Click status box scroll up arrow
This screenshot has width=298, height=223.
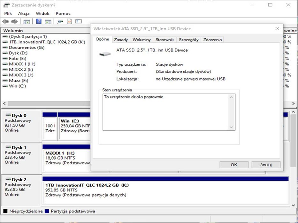(x=231, y=97)
